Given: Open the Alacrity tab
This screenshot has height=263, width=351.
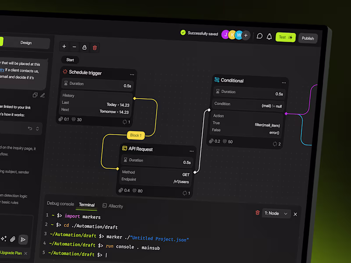Looking at the screenshot, I should pyautogui.click(x=113, y=206).
